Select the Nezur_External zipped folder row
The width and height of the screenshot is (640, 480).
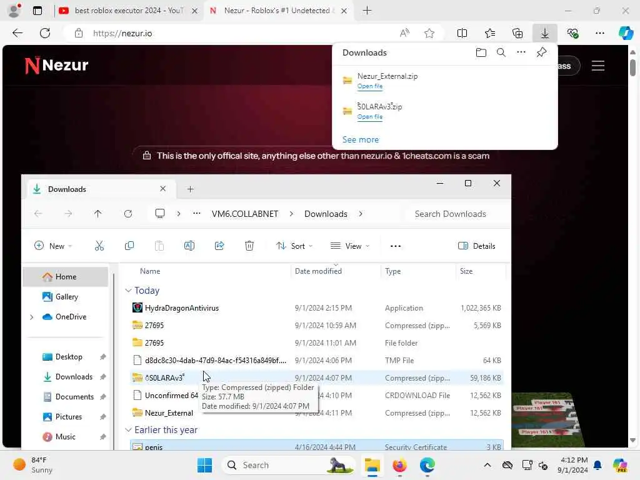pos(317,412)
